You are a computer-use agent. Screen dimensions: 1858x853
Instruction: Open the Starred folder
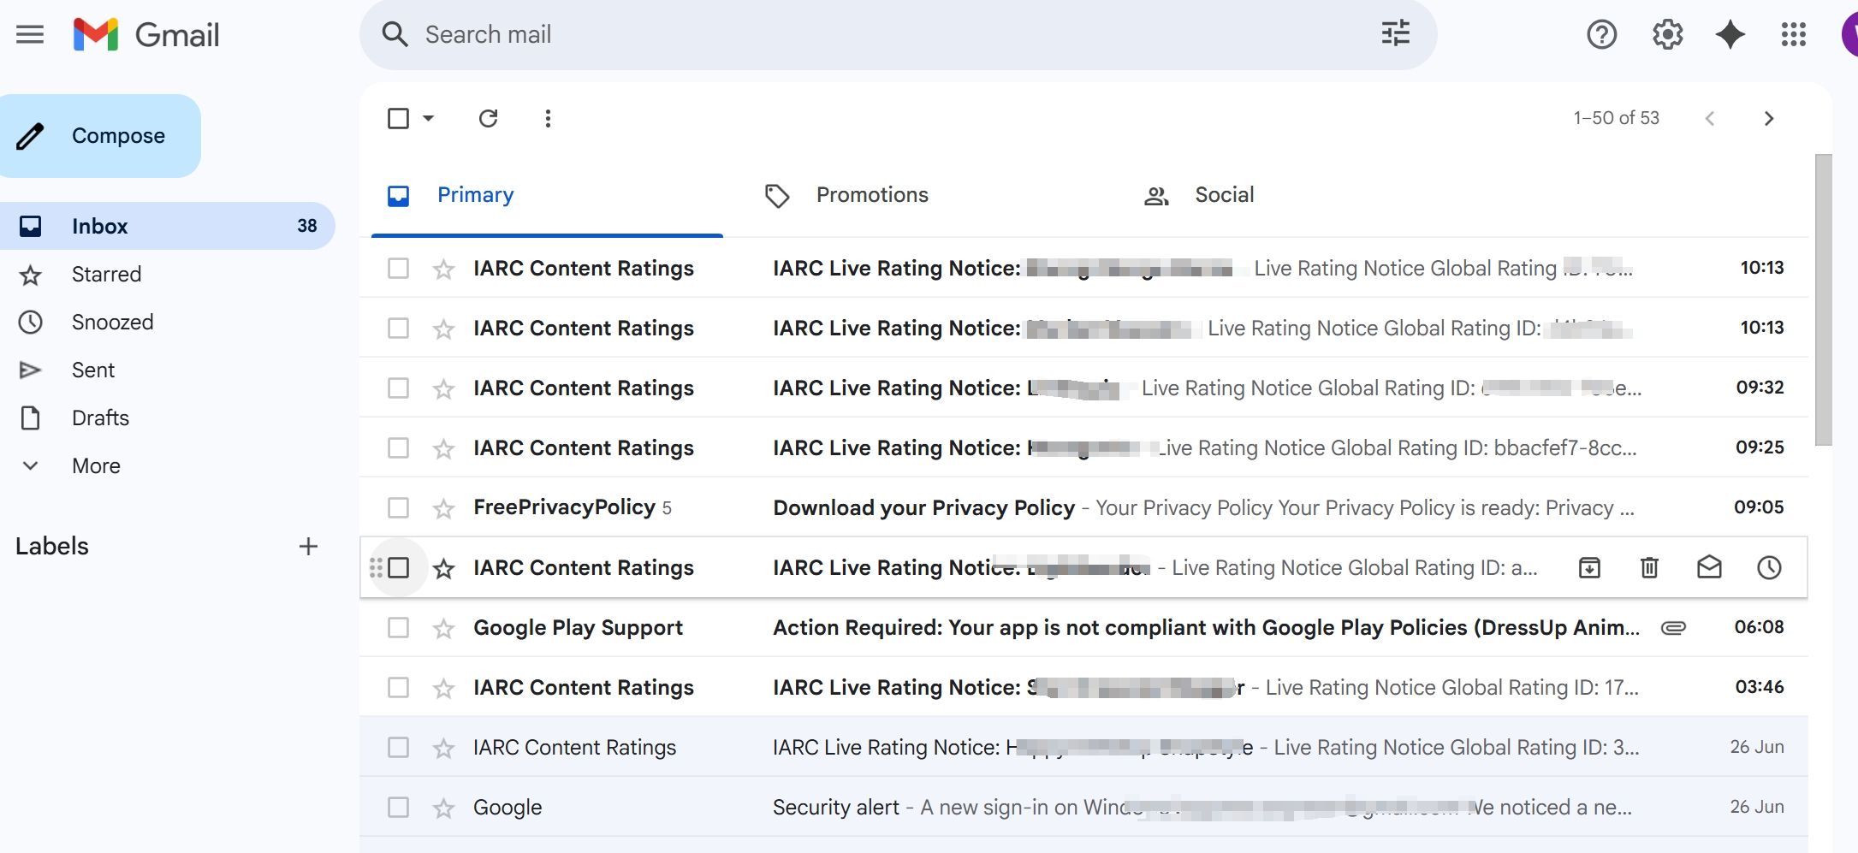[x=106, y=274]
